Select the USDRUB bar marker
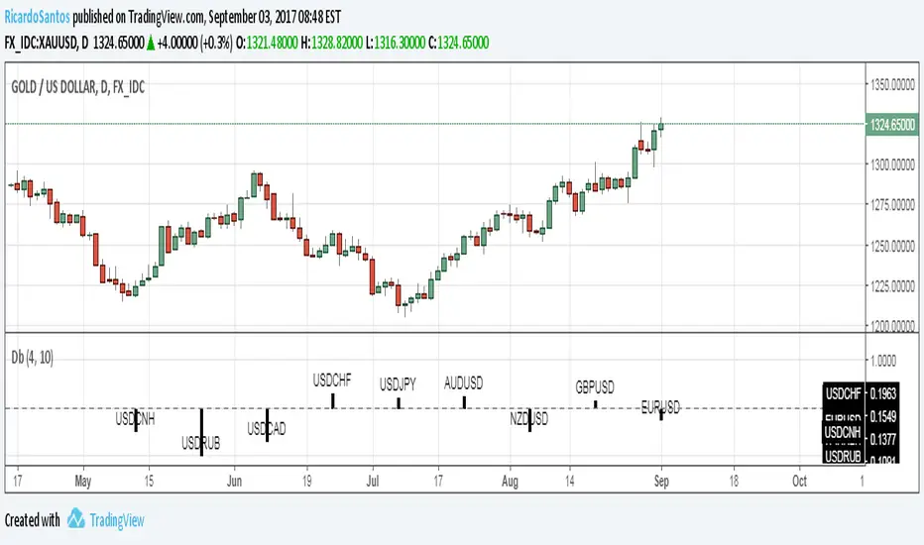 pyautogui.click(x=201, y=432)
